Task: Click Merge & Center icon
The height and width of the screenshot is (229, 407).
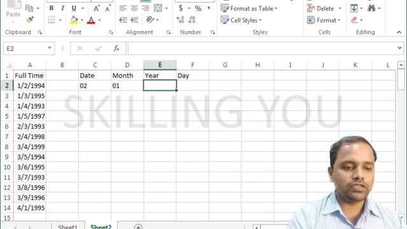Action: [x=158, y=8]
